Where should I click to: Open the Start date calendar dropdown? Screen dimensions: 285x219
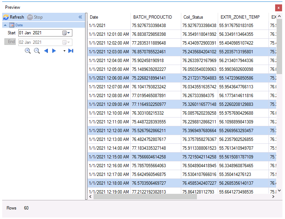[66, 33]
